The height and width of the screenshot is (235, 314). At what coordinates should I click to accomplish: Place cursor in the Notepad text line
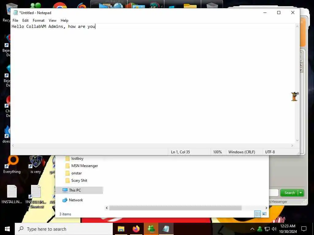[53, 26]
